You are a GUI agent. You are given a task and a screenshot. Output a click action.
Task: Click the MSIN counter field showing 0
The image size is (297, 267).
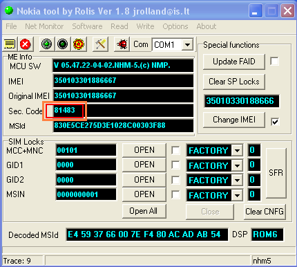[254, 195]
